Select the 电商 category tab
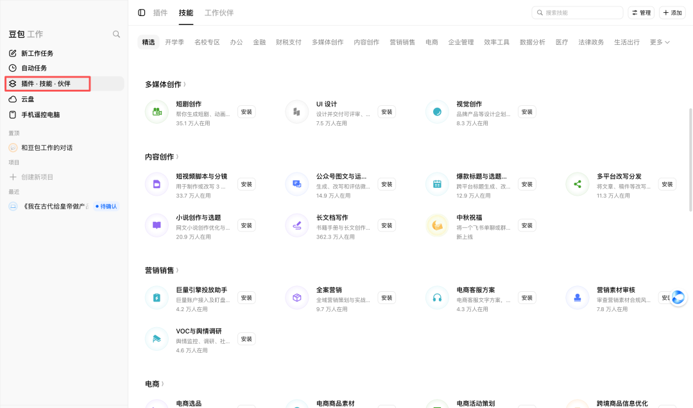This screenshot has height=408, width=693. (431, 42)
